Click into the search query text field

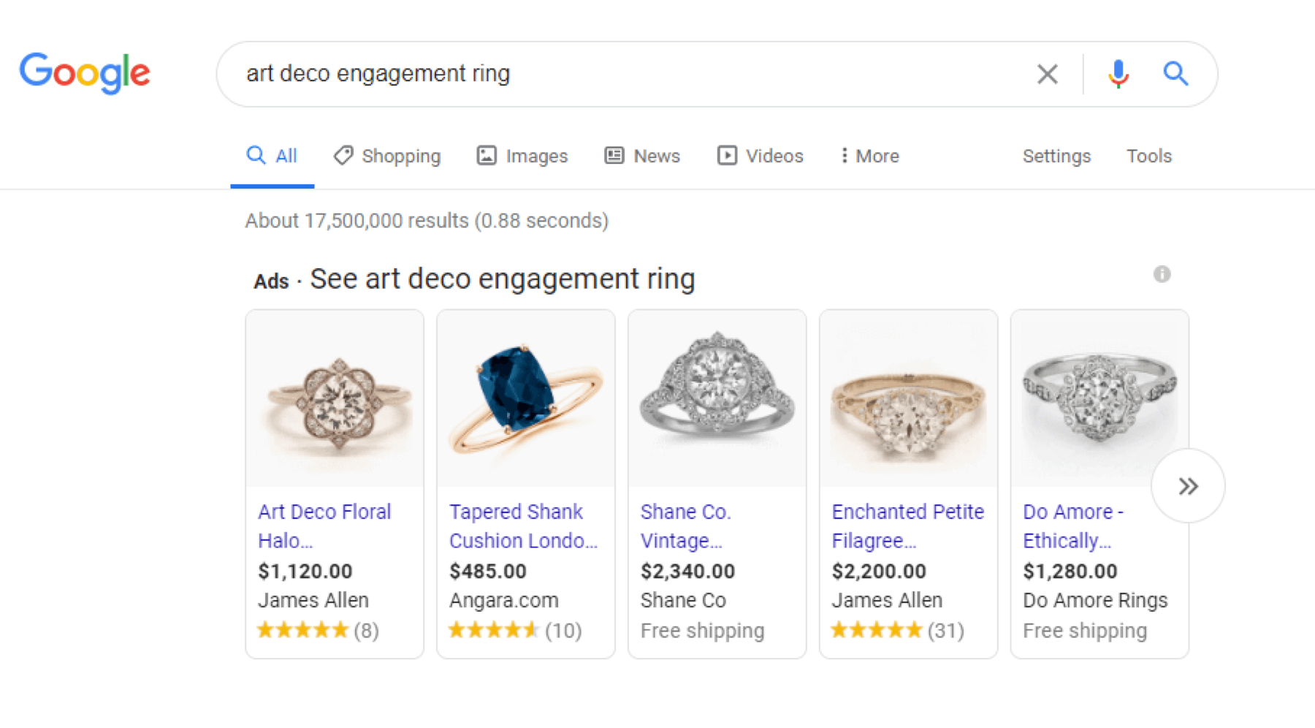click(x=621, y=74)
